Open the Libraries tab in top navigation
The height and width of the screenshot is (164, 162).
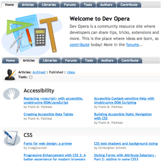click(x=49, y=5)
